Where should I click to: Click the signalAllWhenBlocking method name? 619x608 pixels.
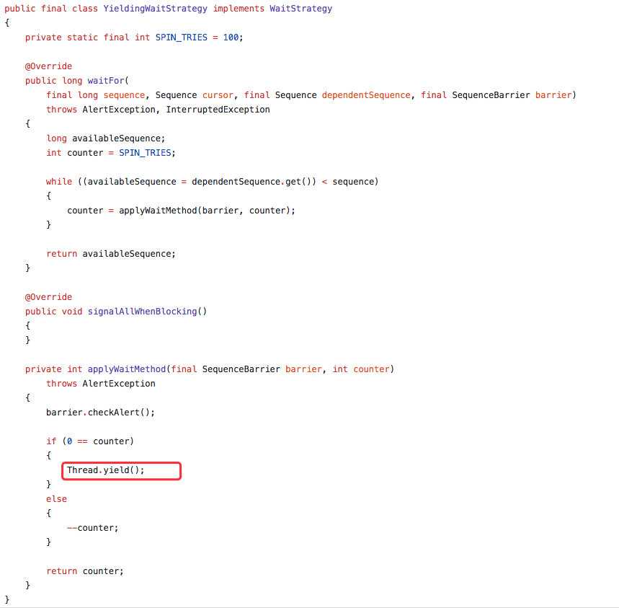point(142,312)
